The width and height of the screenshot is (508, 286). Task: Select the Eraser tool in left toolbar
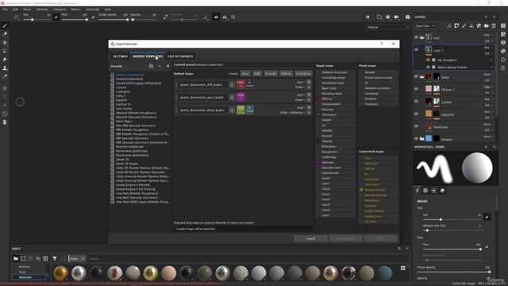coord(5,34)
